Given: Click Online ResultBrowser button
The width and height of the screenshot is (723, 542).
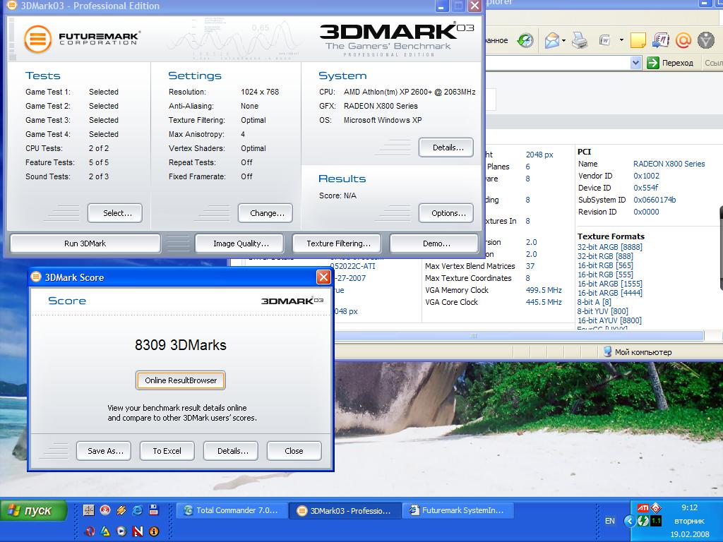Looking at the screenshot, I should [x=181, y=380].
